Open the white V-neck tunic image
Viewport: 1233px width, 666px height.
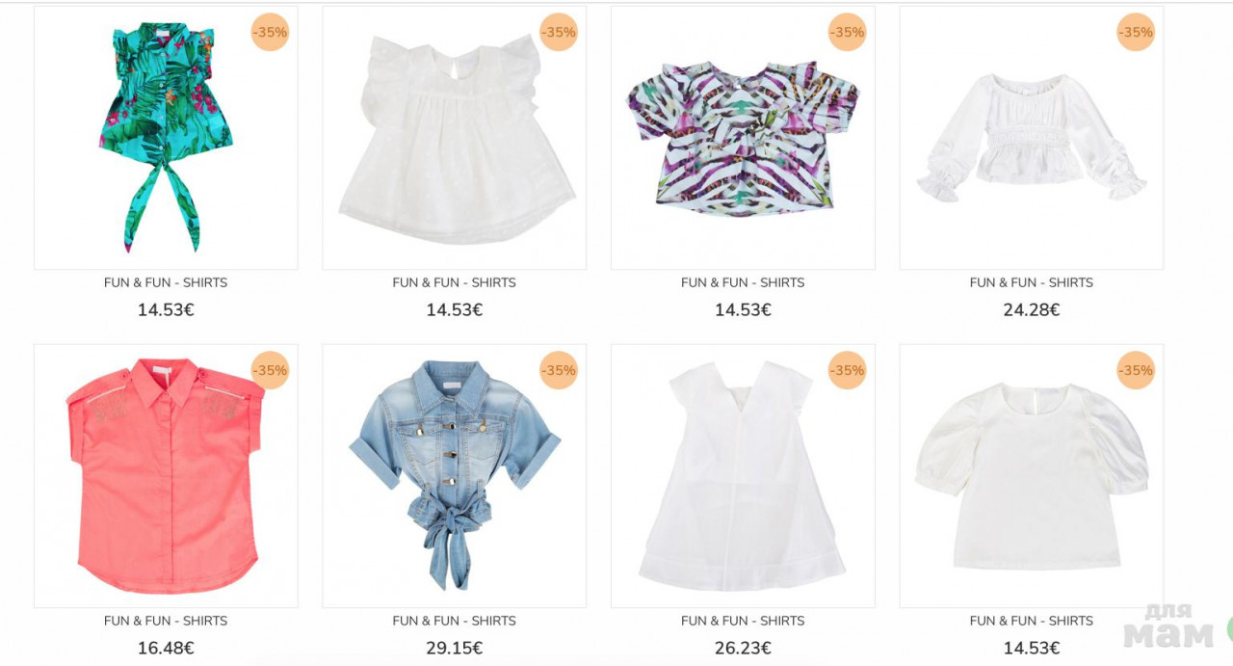[743, 476]
